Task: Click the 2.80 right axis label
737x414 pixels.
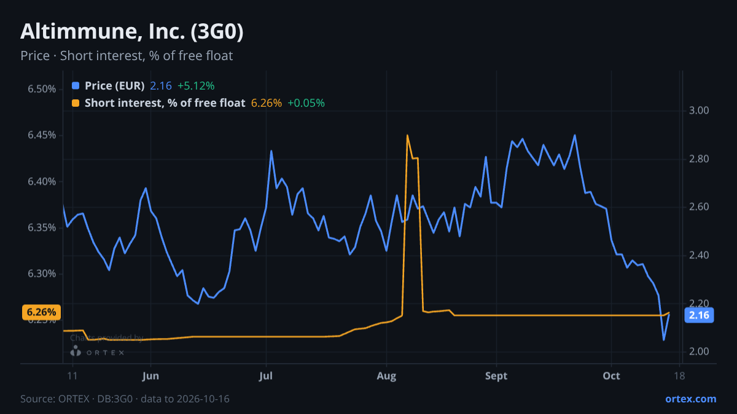Action: pyautogui.click(x=700, y=159)
